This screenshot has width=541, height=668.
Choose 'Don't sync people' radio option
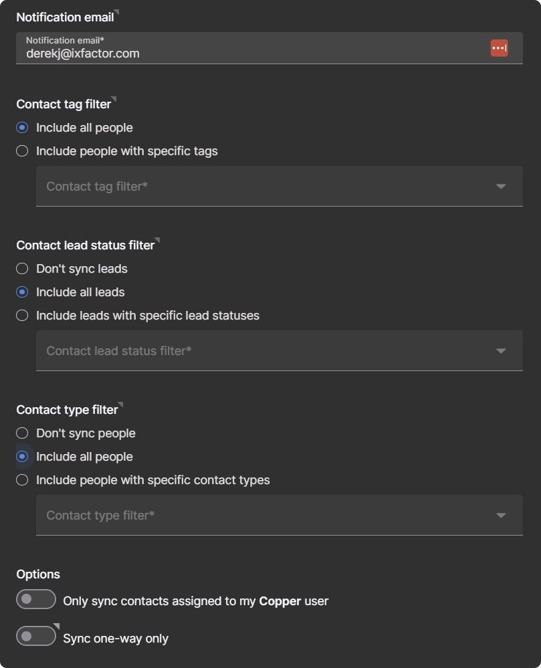[22, 433]
